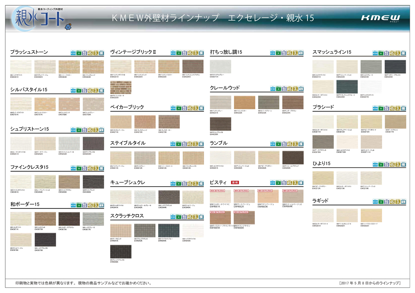415x293 pixels.
Task: Choose the black swatch EW3879K in 和ボーダー15
Action: (x=45, y=240)
